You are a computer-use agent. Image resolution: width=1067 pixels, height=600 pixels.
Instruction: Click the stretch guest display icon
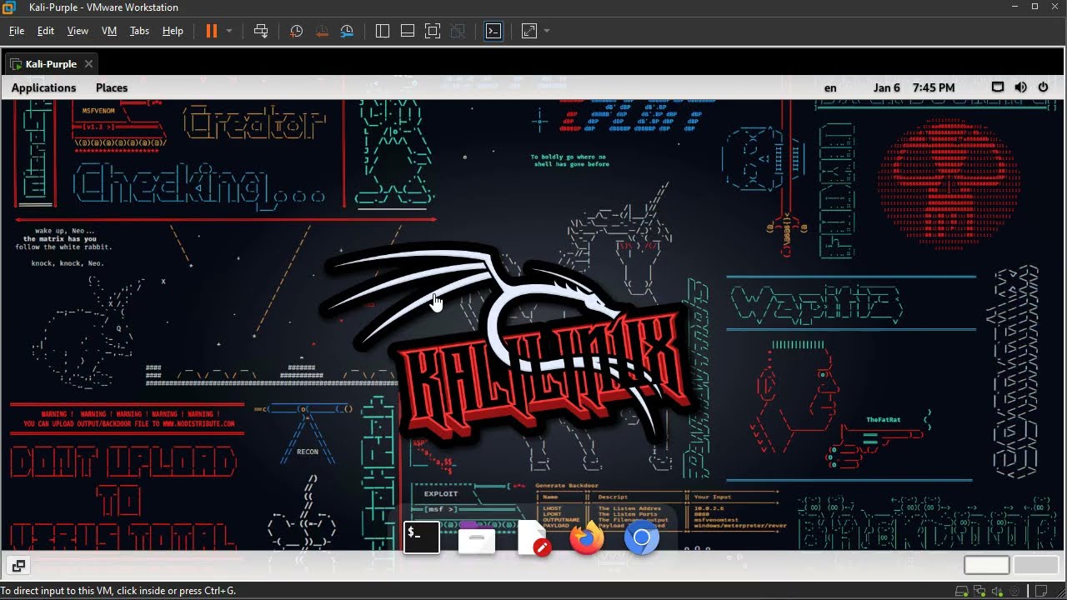(529, 31)
